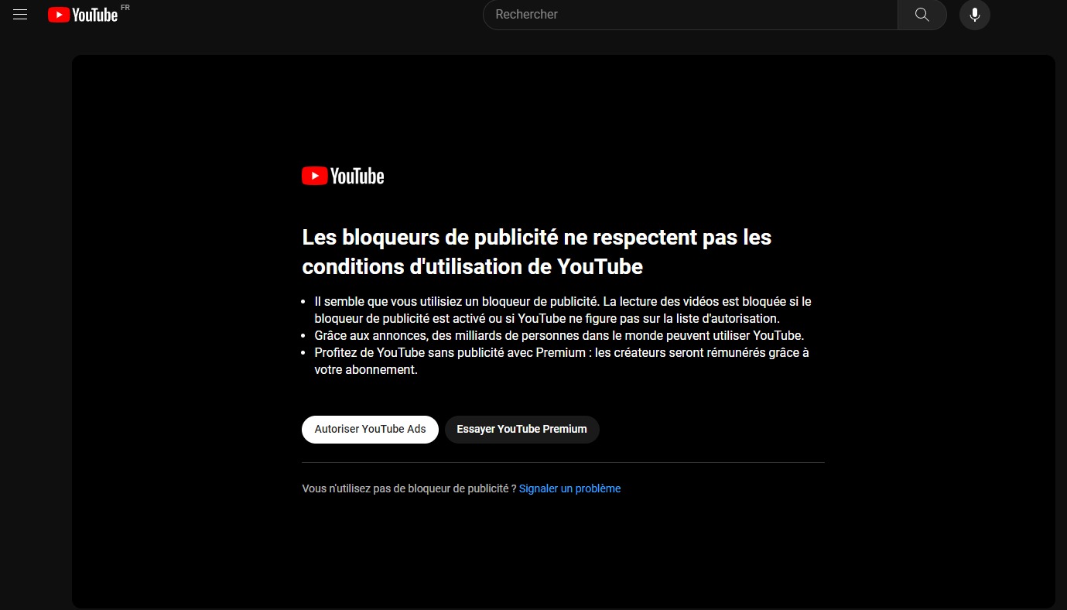Click the Rechercher placeholder text
The height and width of the screenshot is (610, 1067).
[x=526, y=14]
